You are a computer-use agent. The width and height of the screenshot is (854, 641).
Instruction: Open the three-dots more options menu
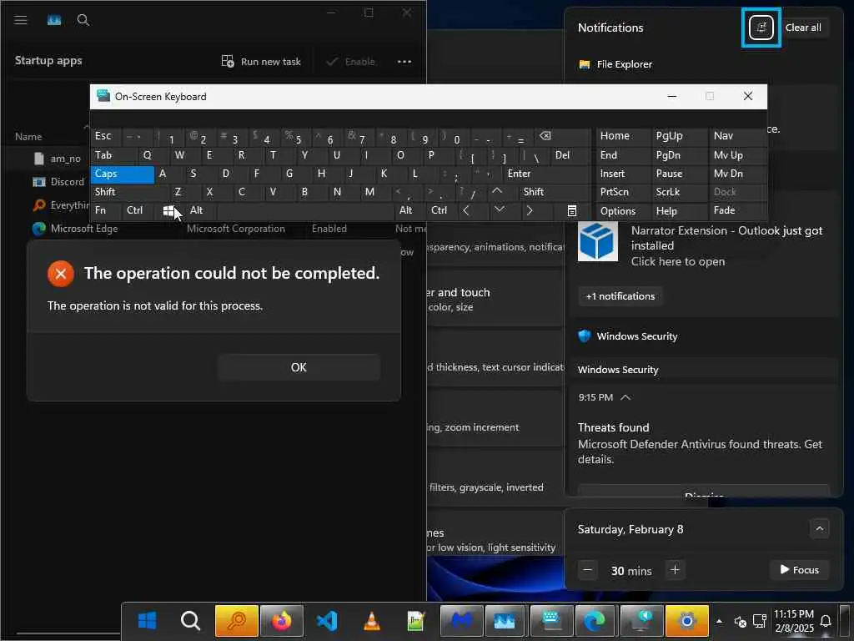tap(404, 62)
